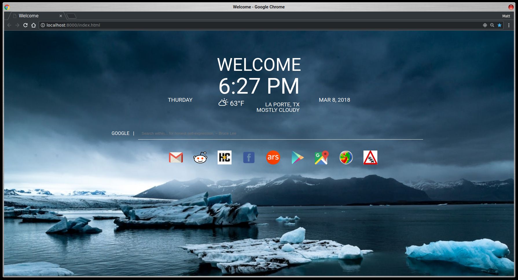Open the Houston Chronicle shortcut
518x280 pixels.
tap(224, 157)
